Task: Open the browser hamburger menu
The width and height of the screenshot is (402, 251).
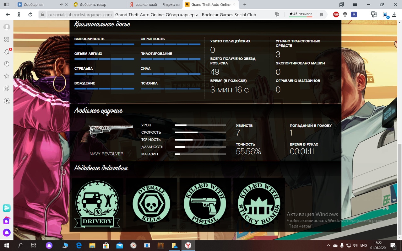Action: (x=355, y=5)
